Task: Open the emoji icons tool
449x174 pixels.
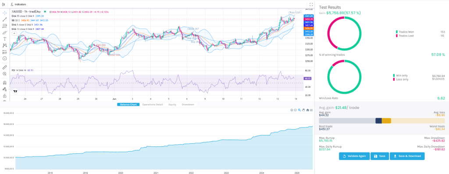Action: 4,58
